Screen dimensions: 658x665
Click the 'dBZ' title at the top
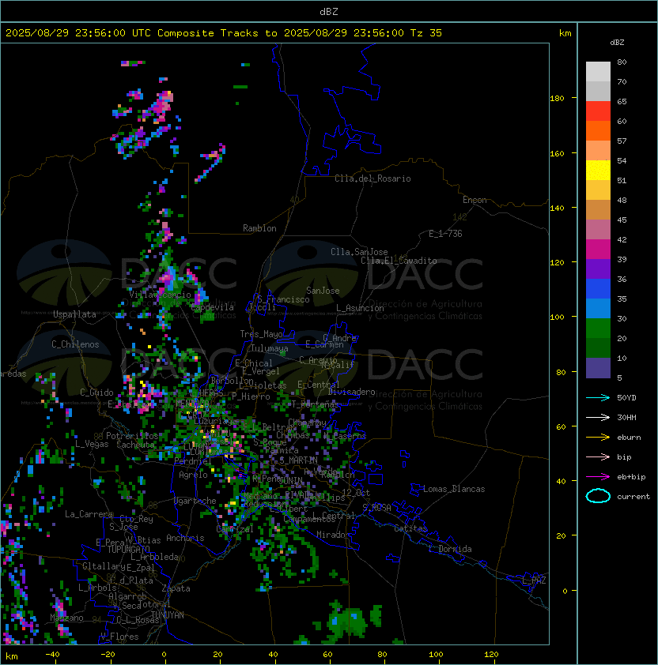[329, 12]
